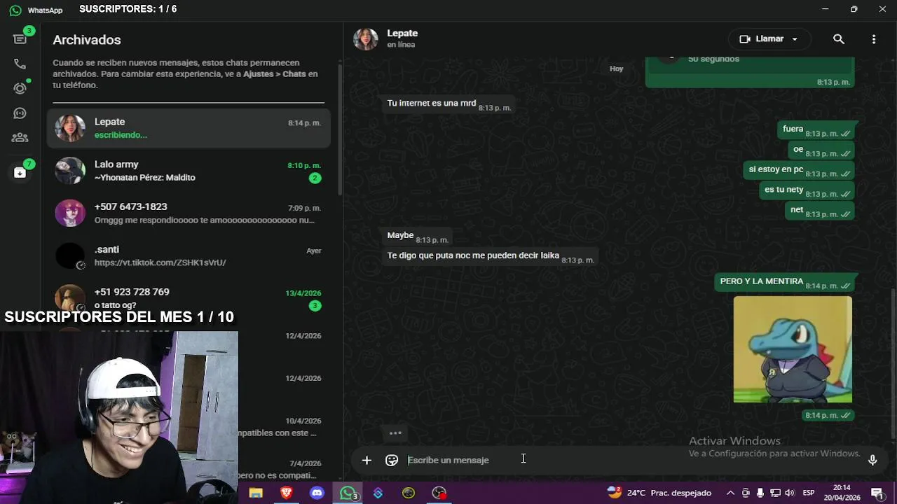This screenshot has height=504, width=897.
Task: Show hidden tray icons chevron
Action: tap(730, 493)
